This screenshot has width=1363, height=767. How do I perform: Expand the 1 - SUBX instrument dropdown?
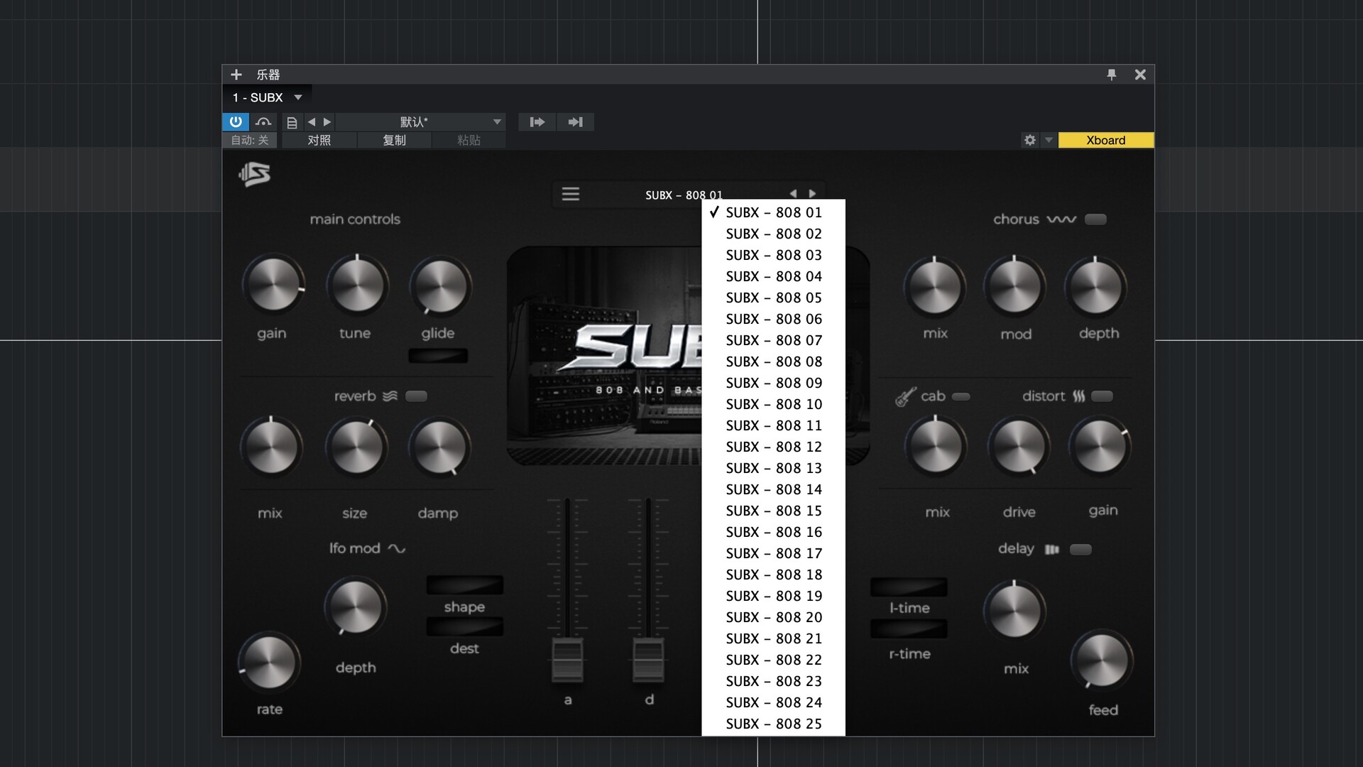298,97
